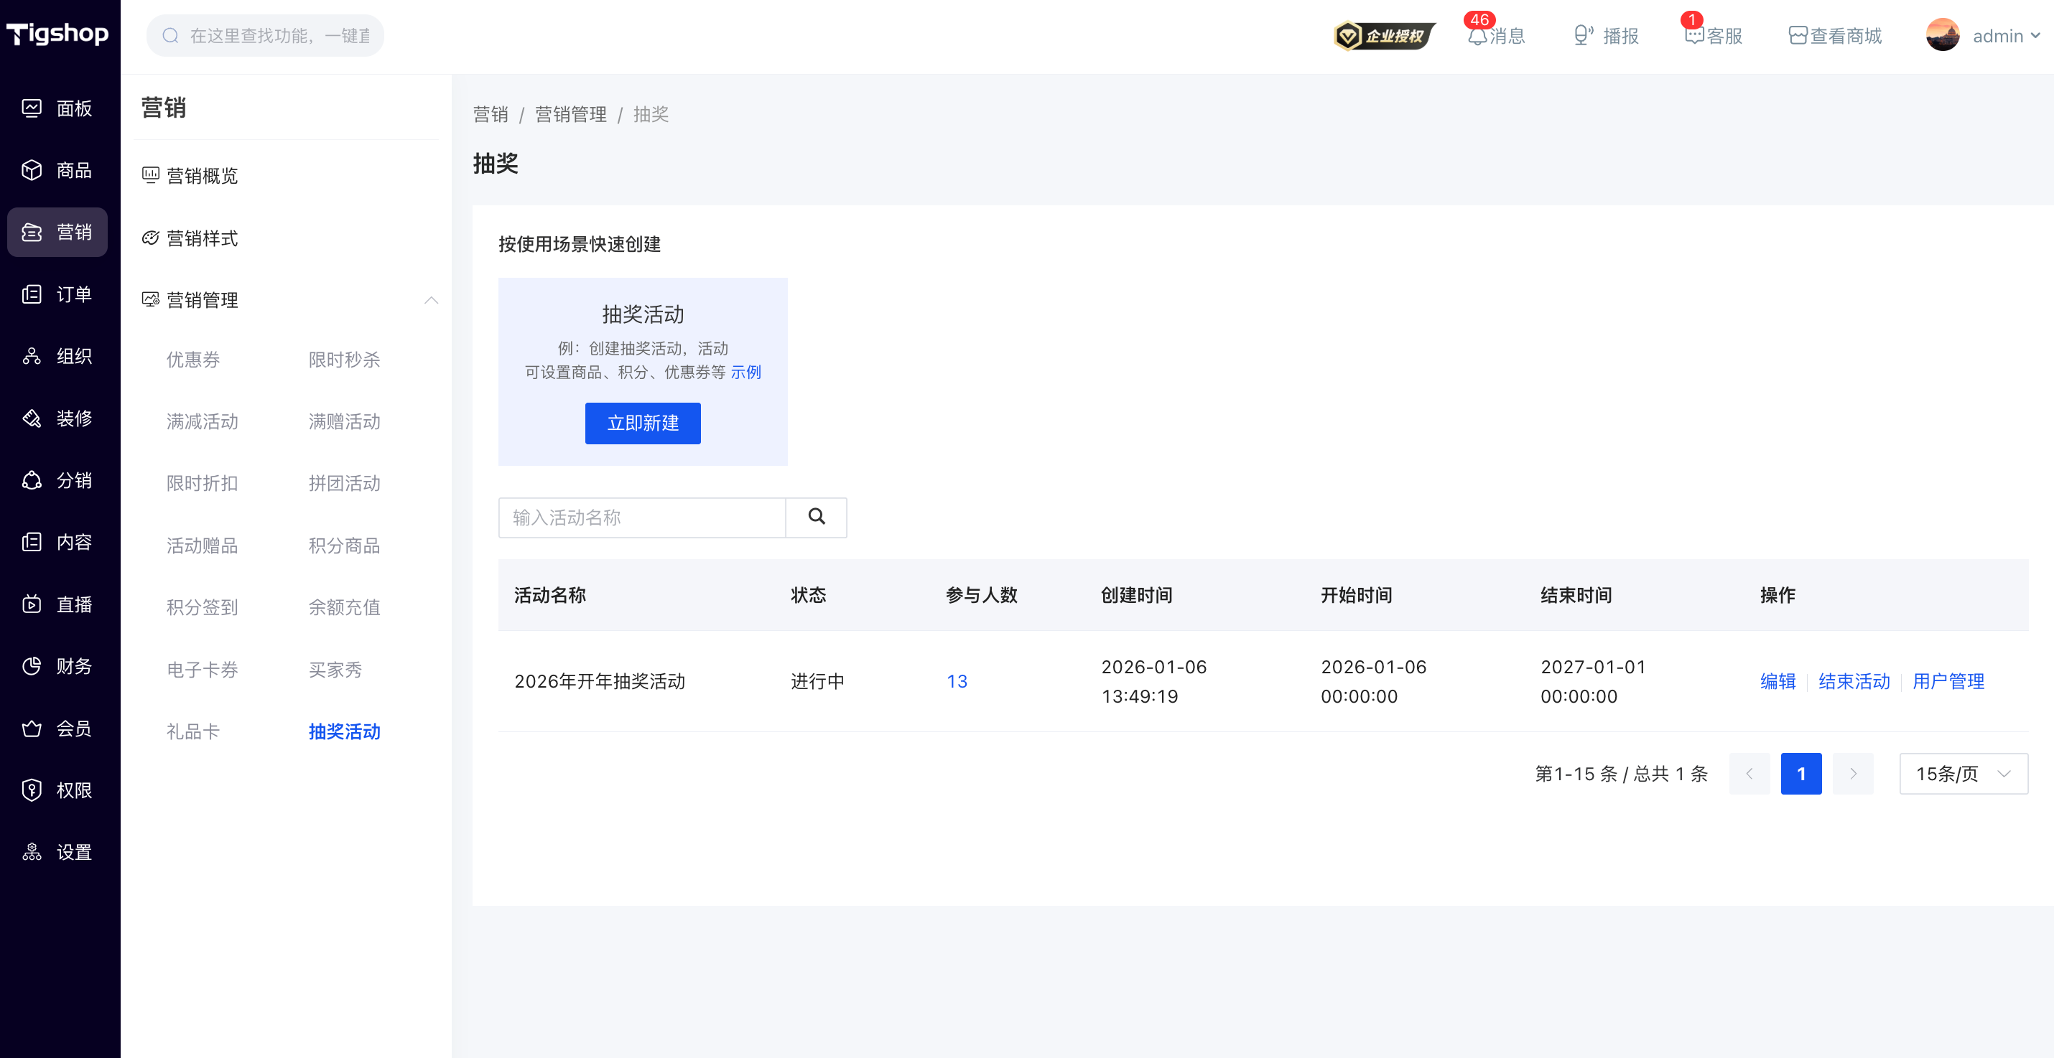Screen dimensions: 2054x1058
Task: Open 营销概览 marketing overview
Action: pyautogui.click(x=190, y=176)
